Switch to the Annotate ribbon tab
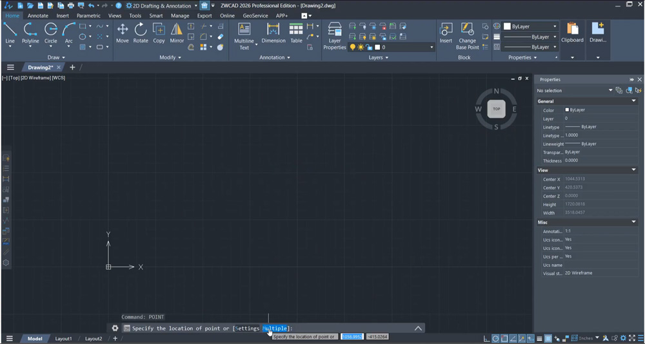This screenshot has width=645, height=344. pyautogui.click(x=38, y=15)
